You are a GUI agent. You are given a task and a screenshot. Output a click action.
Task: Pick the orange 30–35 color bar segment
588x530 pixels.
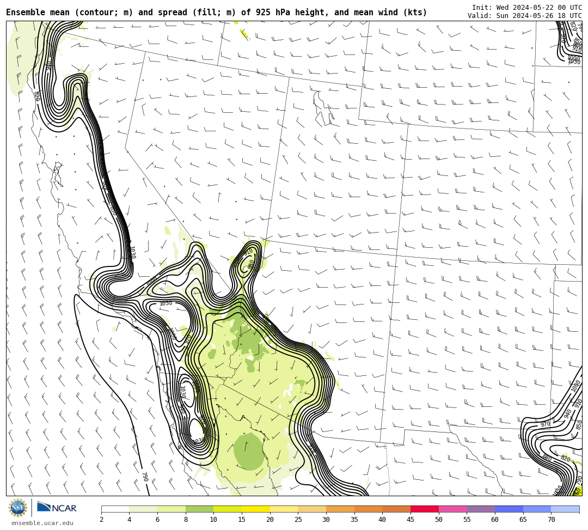pos(340,509)
